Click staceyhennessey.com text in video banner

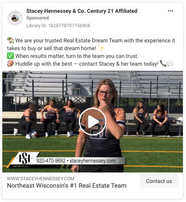(92, 161)
